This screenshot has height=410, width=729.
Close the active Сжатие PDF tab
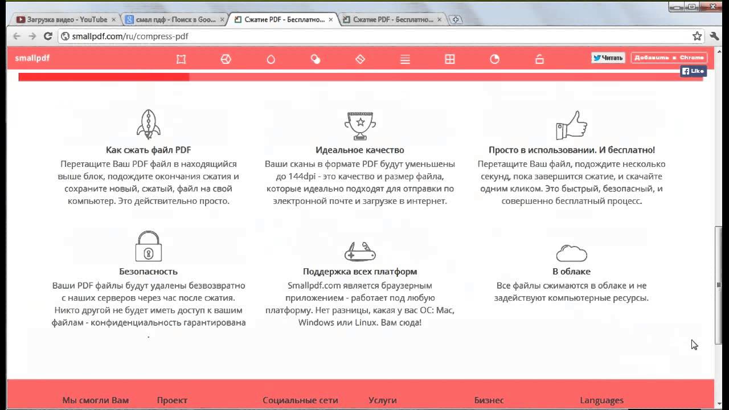(x=331, y=19)
